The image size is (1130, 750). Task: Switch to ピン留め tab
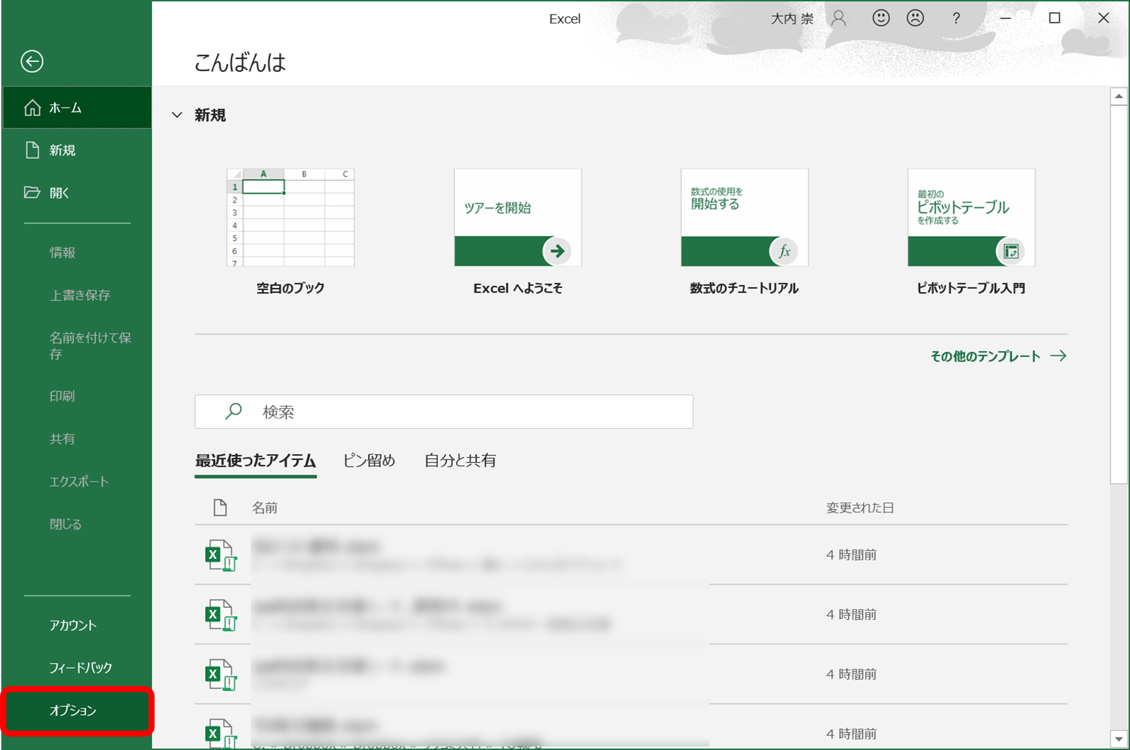coord(369,461)
